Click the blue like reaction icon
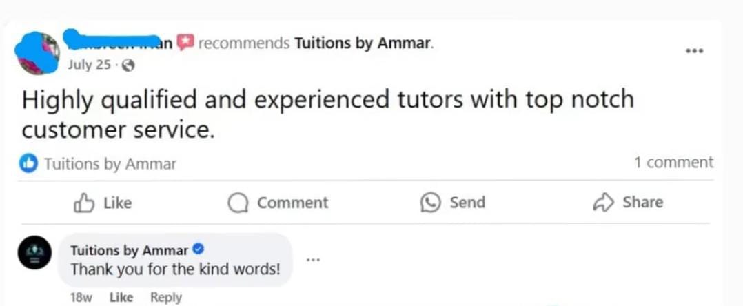 pos(28,163)
